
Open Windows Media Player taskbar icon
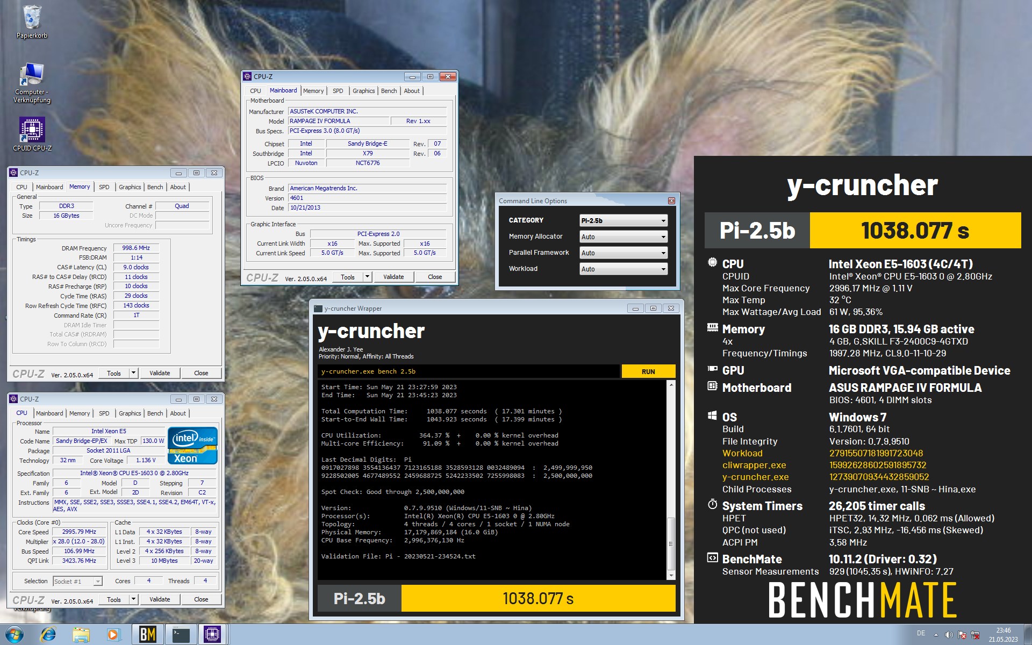(113, 635)
